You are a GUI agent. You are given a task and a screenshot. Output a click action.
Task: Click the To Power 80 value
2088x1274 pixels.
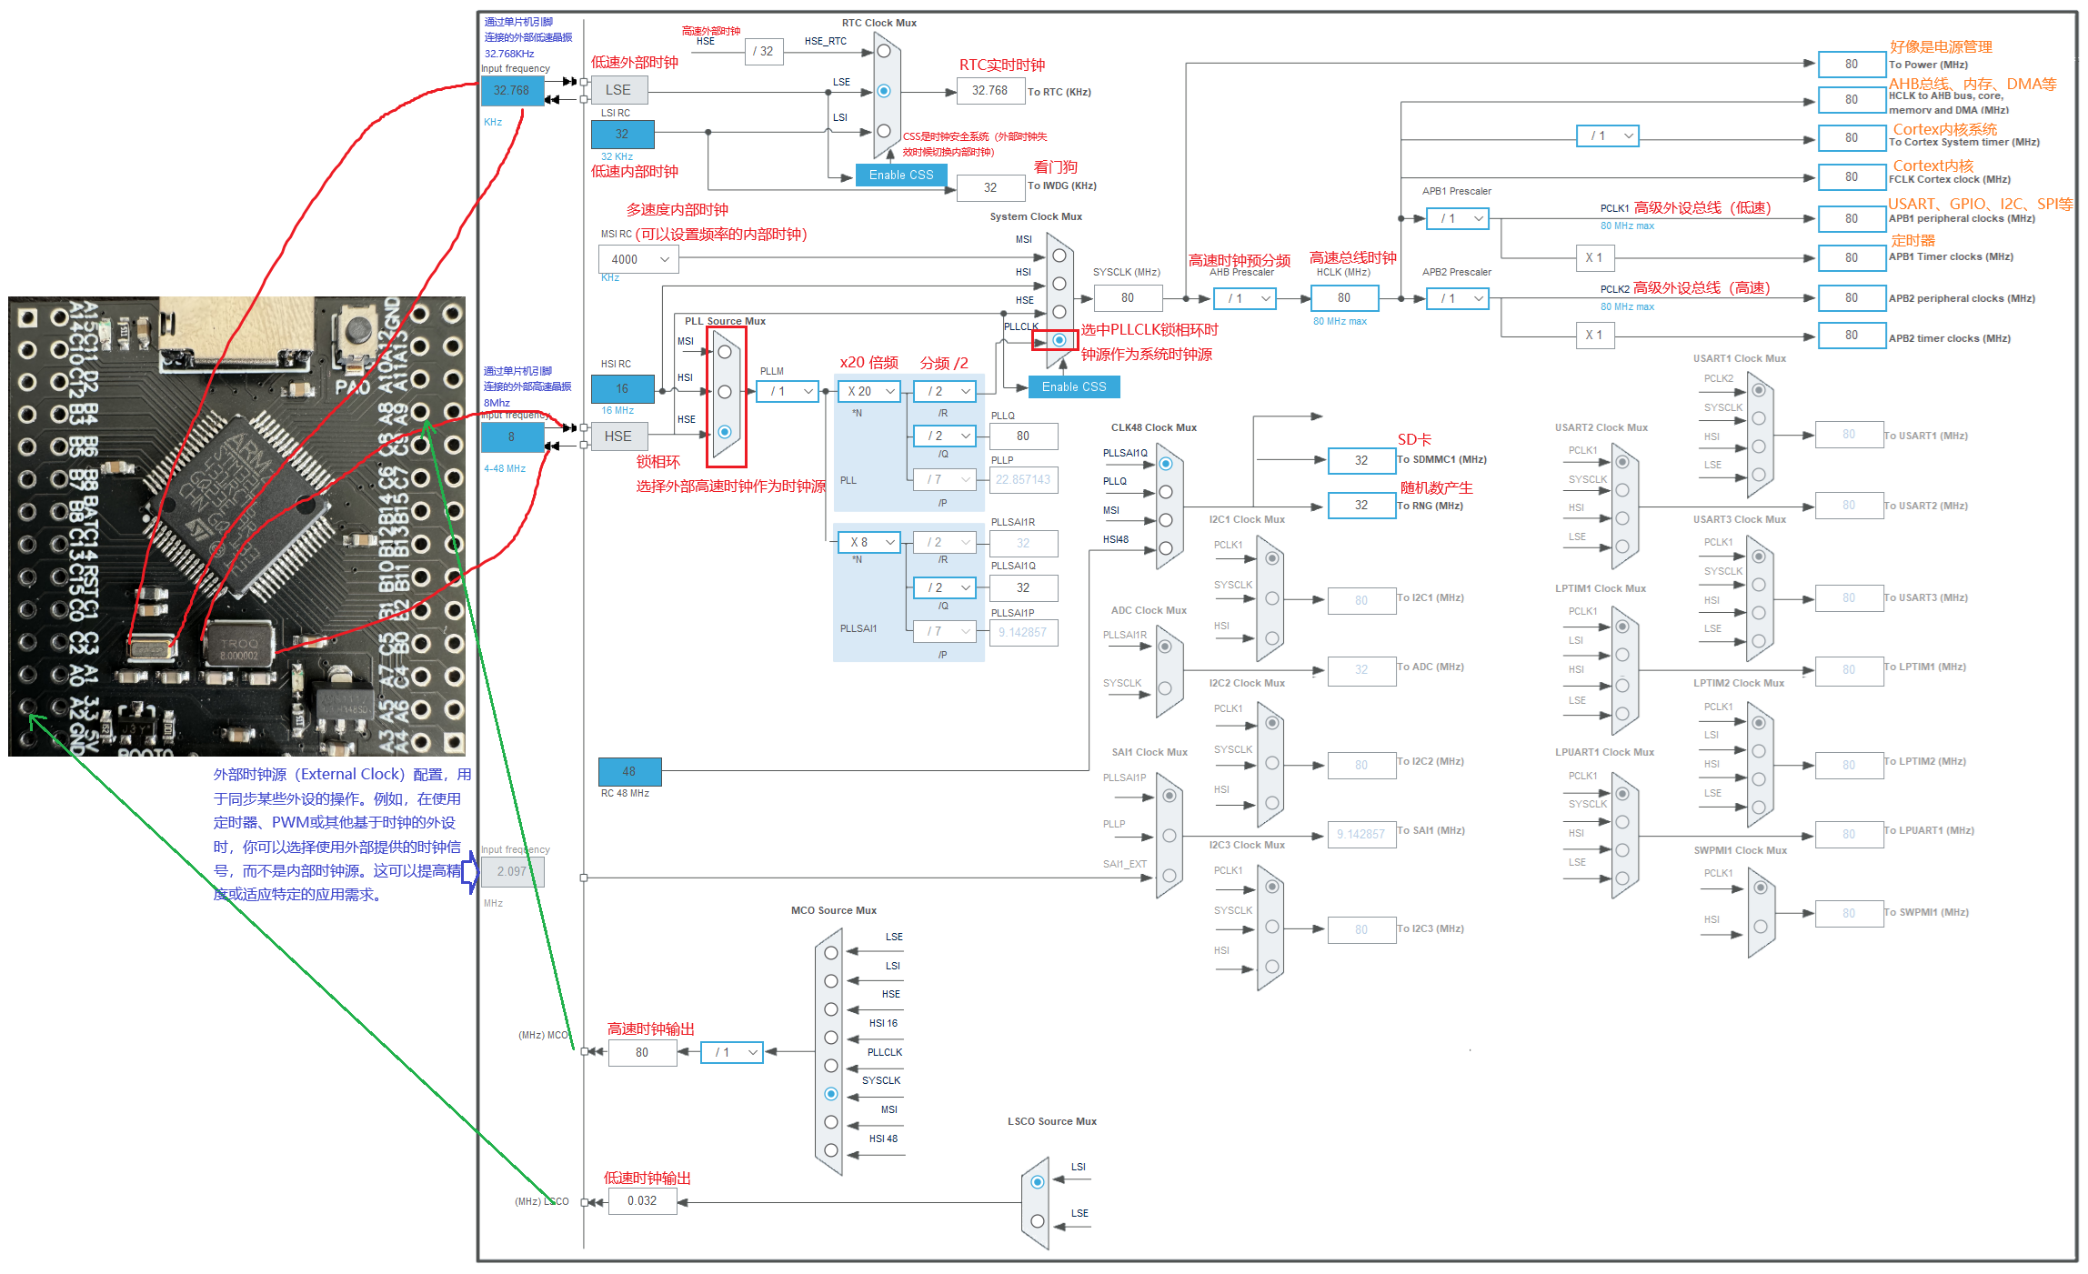(1852, 65)
